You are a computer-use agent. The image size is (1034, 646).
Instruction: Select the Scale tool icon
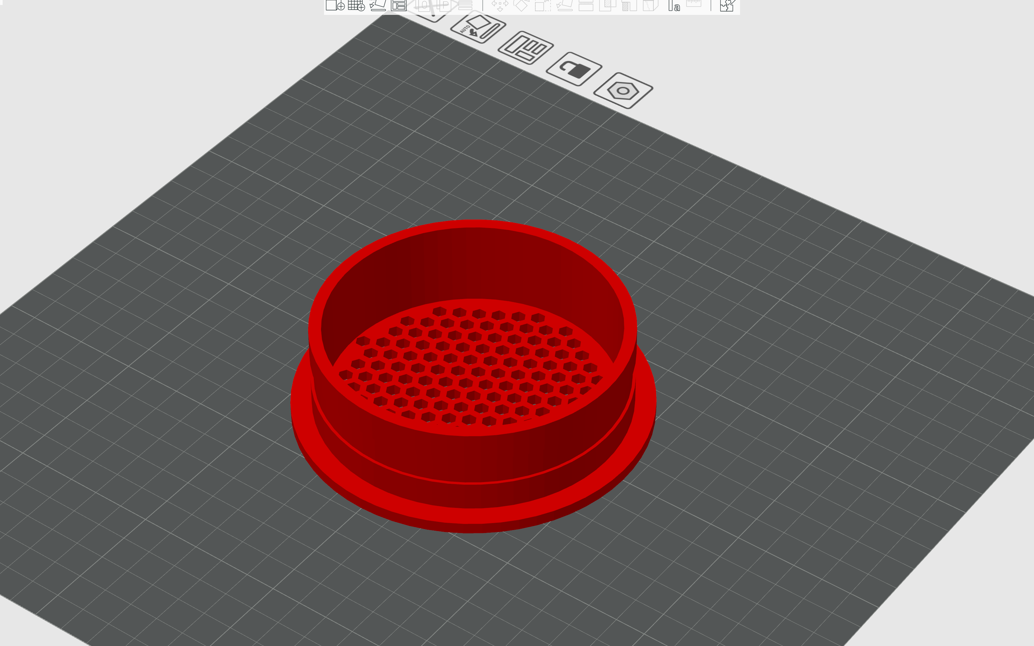[543, 5]
